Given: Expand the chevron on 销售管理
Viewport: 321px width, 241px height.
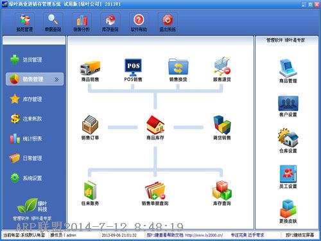Looking at the screenshot, I should coord(56,80).
